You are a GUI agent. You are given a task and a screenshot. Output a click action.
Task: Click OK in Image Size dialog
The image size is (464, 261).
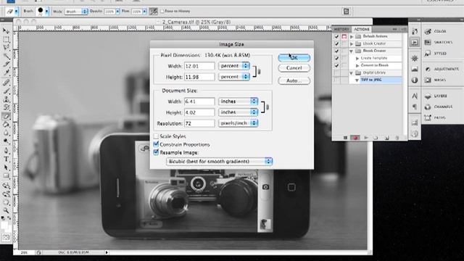(294, 58)
